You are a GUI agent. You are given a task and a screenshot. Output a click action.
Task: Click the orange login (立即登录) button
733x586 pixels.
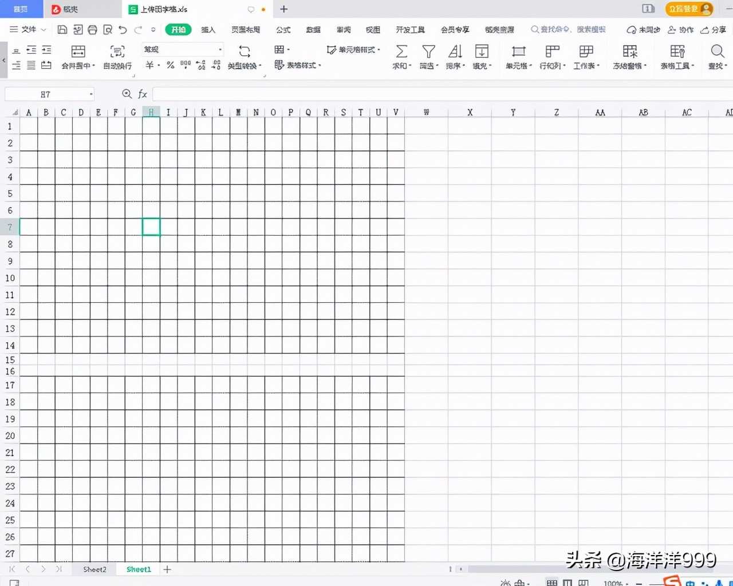coord(689,9)
